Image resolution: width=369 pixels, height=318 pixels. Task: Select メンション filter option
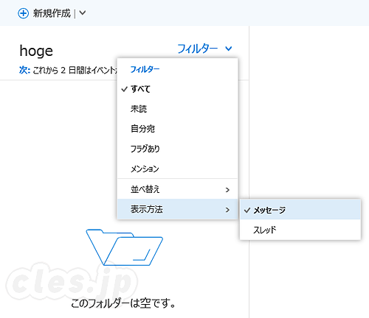[177, 169]
